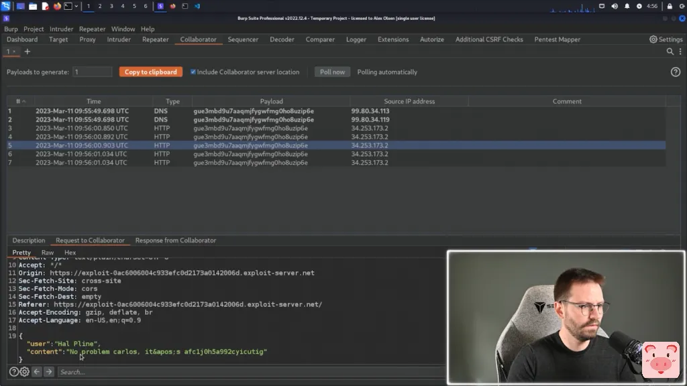Screen dimensions: 687x386
Task: Switch to the Repeater tab
Action: coord(155,40)
